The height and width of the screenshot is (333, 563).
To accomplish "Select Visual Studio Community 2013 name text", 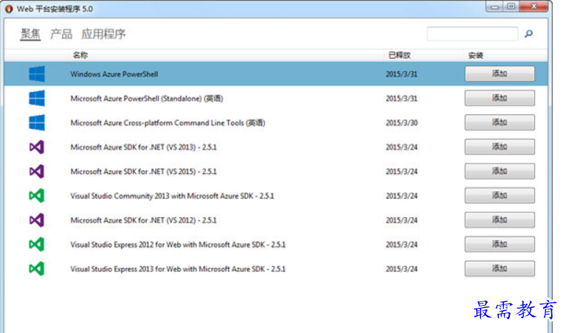I will 172,196.
